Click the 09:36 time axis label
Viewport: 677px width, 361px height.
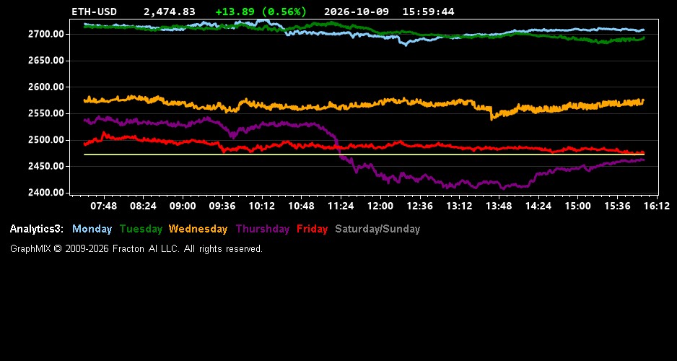pos(222,206)
